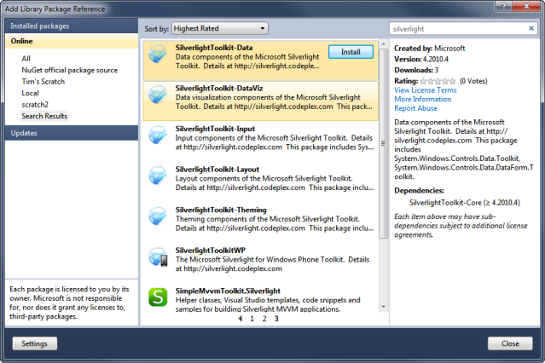Select Search Results in the source list
Viewport: 545px width, 363px height.
[x=44, y=116]
